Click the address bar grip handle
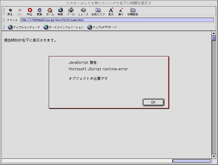This screenshot has height=165, width=218. click(x=4, y=20)
